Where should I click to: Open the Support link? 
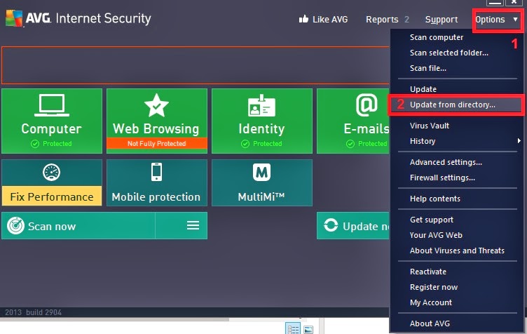442,20
